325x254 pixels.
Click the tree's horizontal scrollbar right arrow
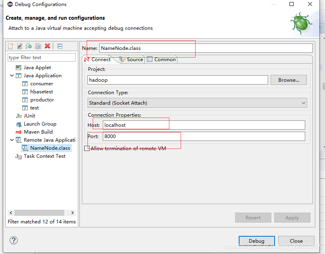[73, 213]
